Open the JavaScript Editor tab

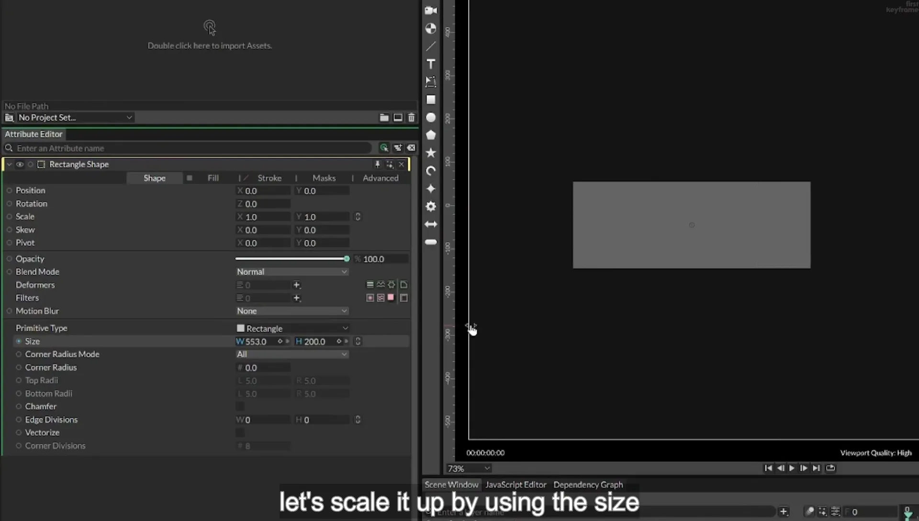[516, 485]
